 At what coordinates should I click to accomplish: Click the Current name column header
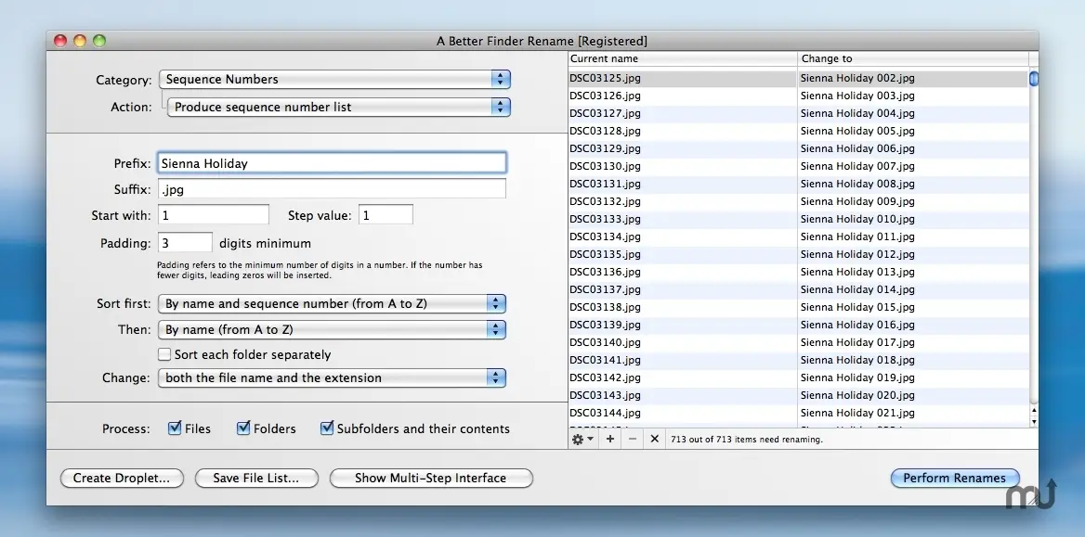coord(682,58)
